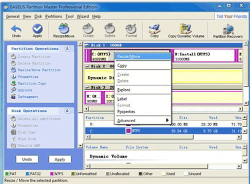Collapse the Partition Operations panel
The image size is (250, 184).
[x=67, y=49]
